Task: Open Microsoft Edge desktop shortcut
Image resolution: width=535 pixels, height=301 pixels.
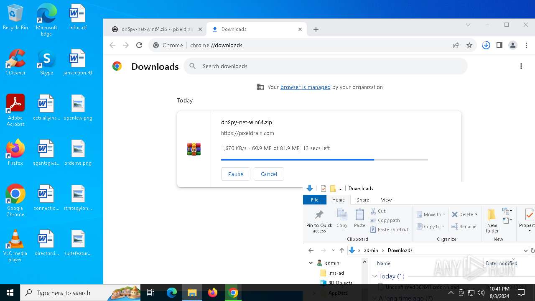Action: tap(46, 20)
